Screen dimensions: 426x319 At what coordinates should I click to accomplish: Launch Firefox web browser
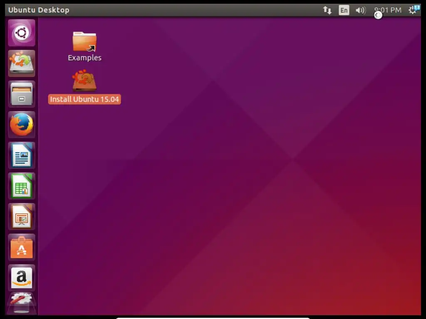coord(22,125)
